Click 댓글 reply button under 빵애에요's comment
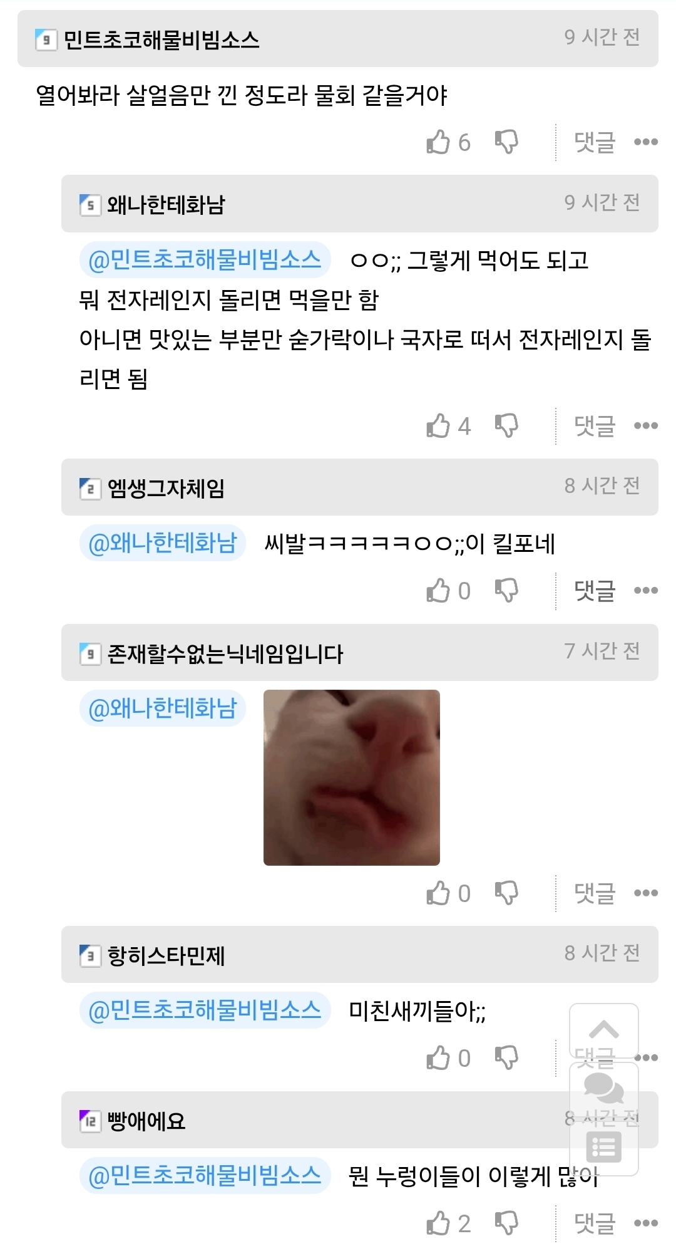The image size is (676, 1251). click(x=595, y=1223)
